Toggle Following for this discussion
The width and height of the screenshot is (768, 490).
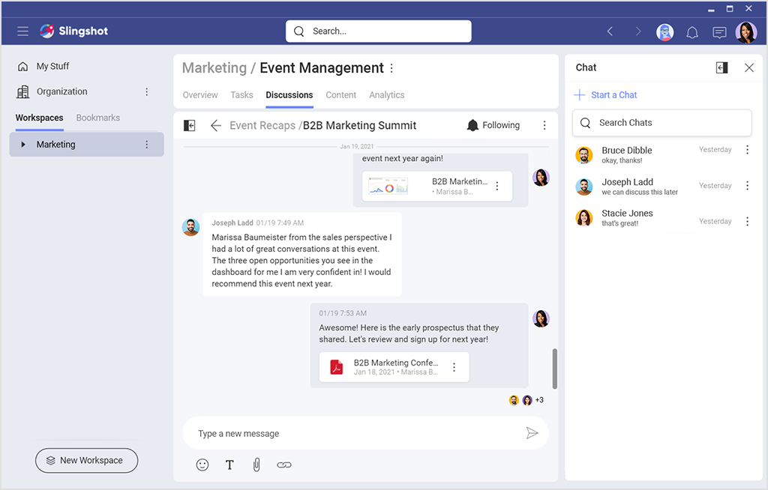pyautogui.click(x=493, y=125)
